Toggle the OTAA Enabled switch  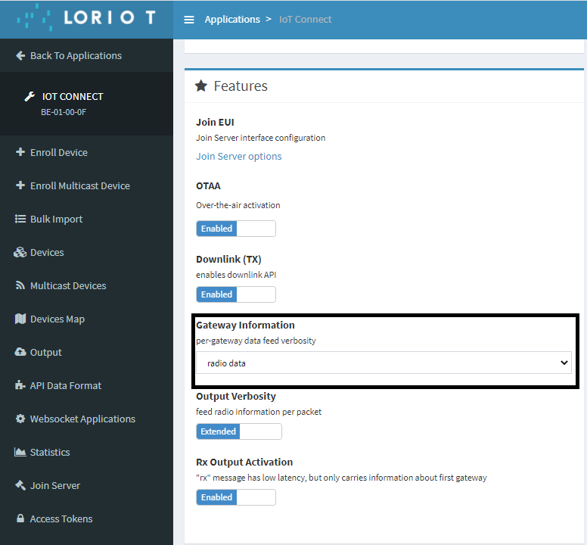coord(236,229)
